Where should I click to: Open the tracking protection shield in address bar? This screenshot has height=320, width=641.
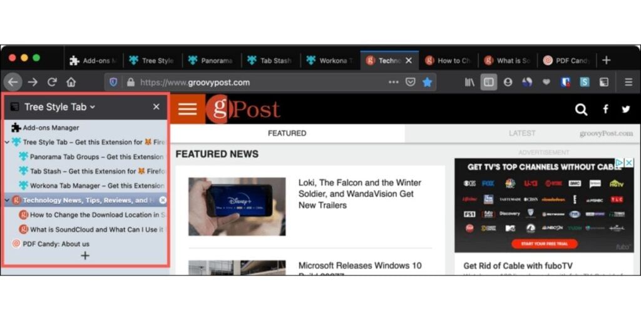113,82
